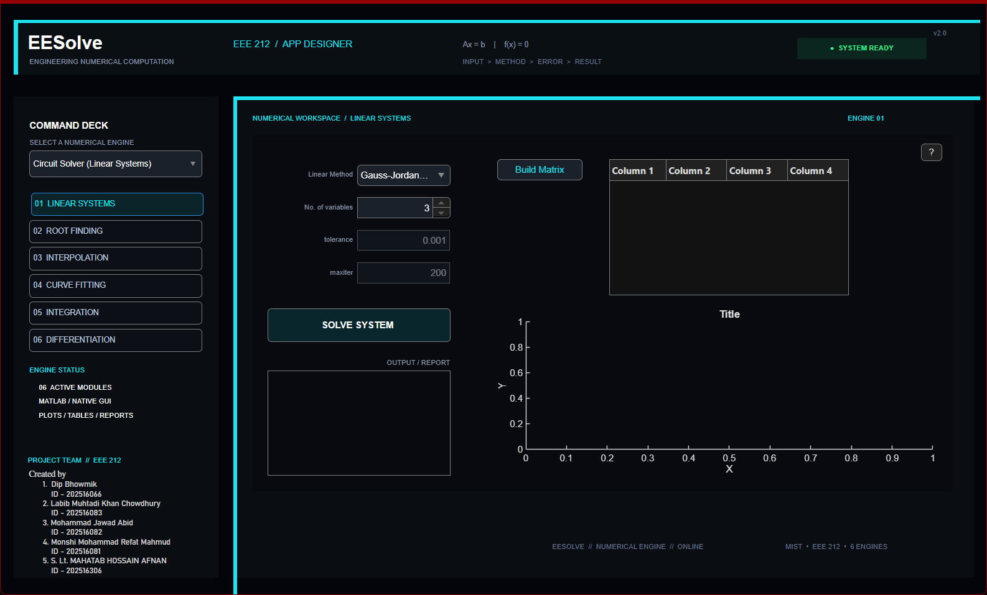987x595 pixels.
Task: Expand the Linear Method Gauss-Jordan dropdown
Action: click(x=404, y=175)
